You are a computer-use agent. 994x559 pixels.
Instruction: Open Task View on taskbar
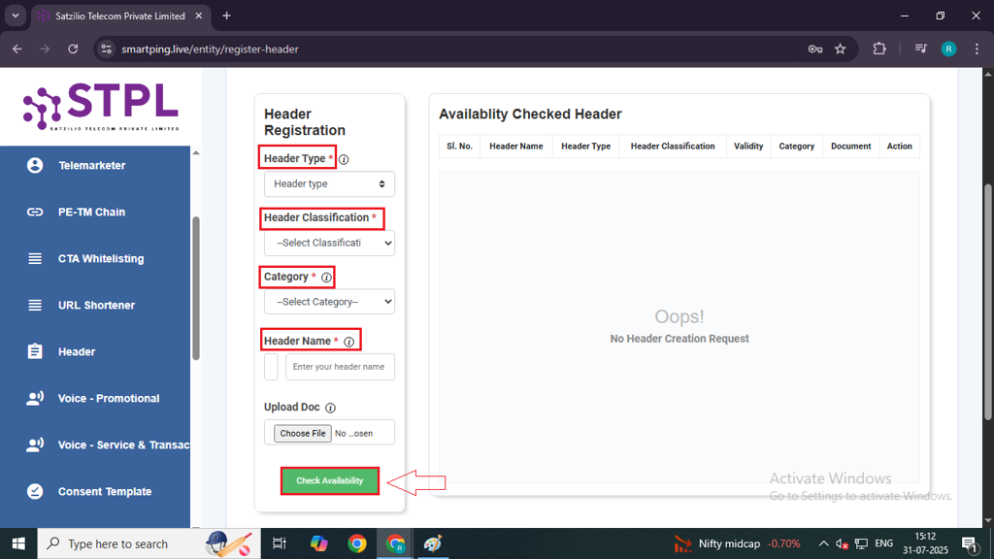(279, 543)
